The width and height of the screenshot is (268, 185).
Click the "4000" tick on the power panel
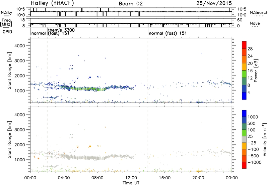(20, 46)
